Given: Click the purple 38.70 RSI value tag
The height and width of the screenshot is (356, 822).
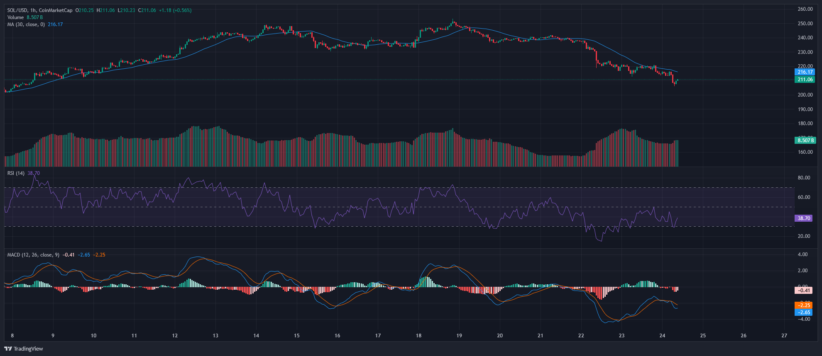Looking at the screenshot, I should (804, 218).
